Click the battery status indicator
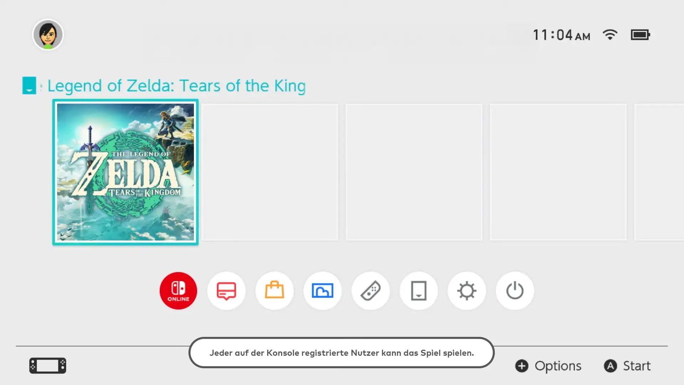Screen dimensions: 684x385 (x=640, y=35)
